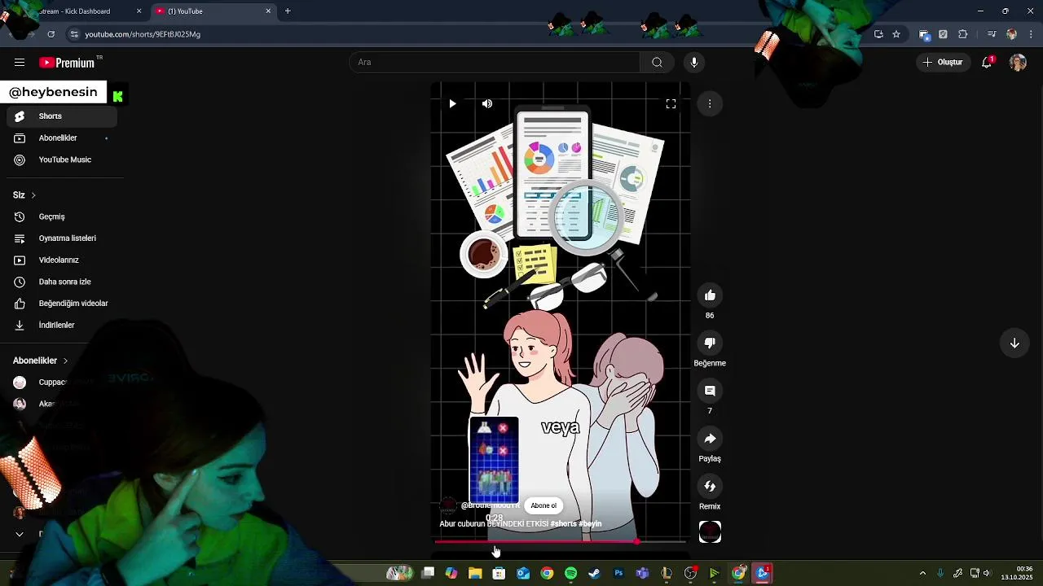Screen dimensions: 1043x586
Task: Open Chrome three-dot menu
Action: pos(1032,34)
